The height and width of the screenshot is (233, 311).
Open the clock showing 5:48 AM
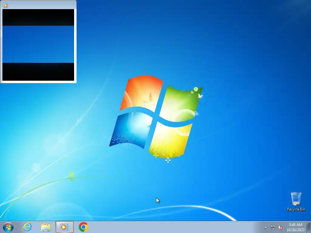pyautogui.click(x=296, y=227)
